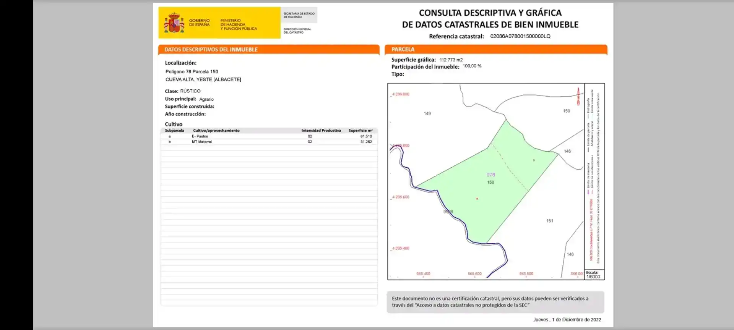
Task: Click the '150' label inside the green parcel
Action: [491, 183]
